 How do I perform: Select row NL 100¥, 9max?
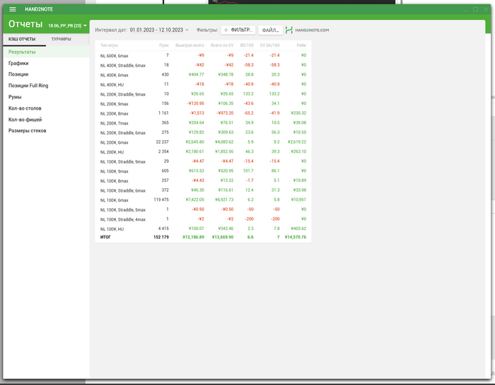tap(203, 171)
